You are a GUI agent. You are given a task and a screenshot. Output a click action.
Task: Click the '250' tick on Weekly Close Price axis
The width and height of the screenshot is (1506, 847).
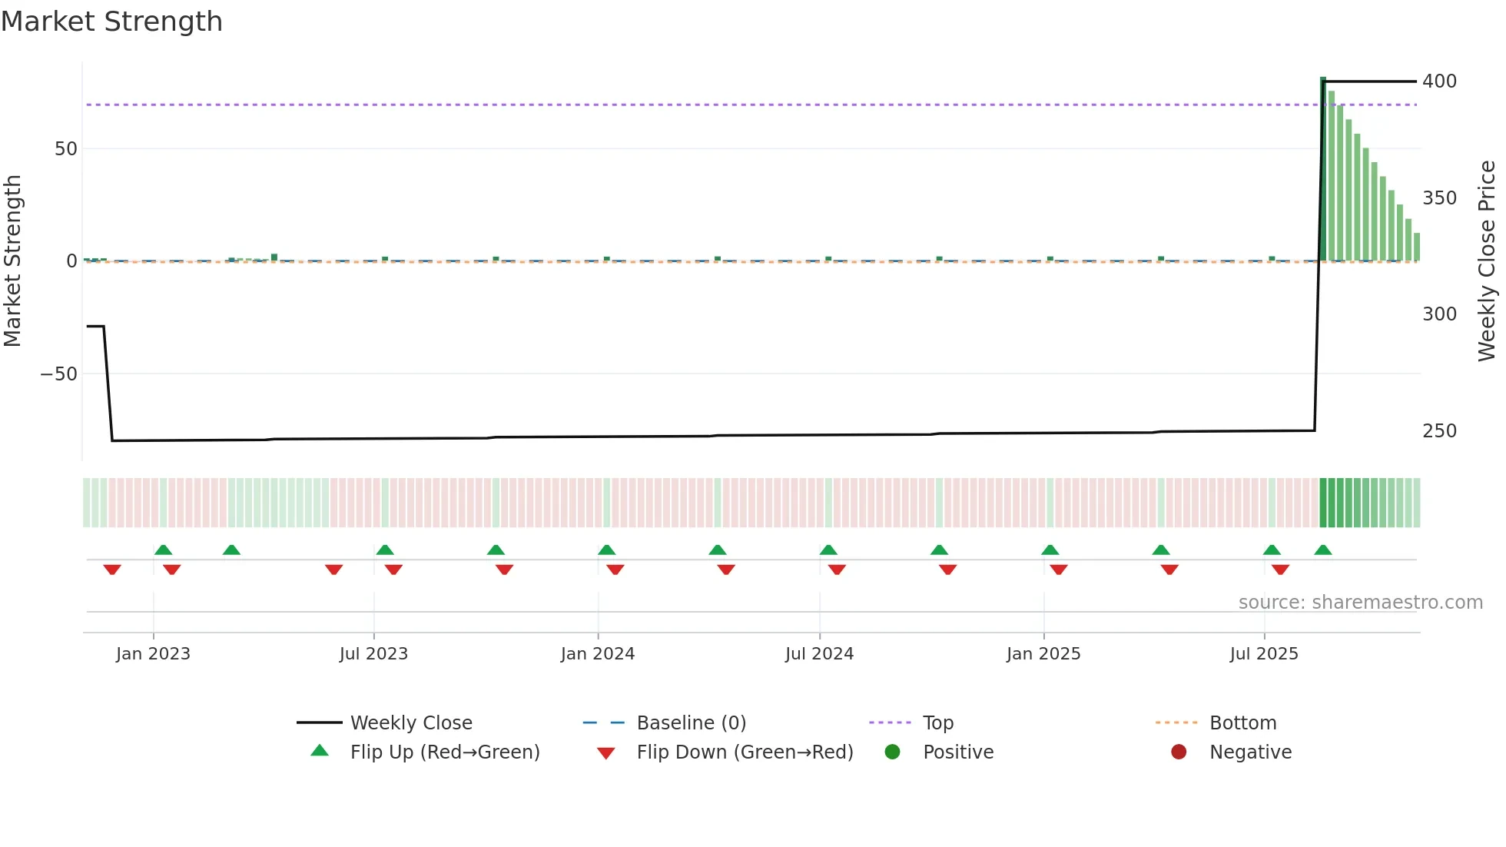(x=1440, y=431)
